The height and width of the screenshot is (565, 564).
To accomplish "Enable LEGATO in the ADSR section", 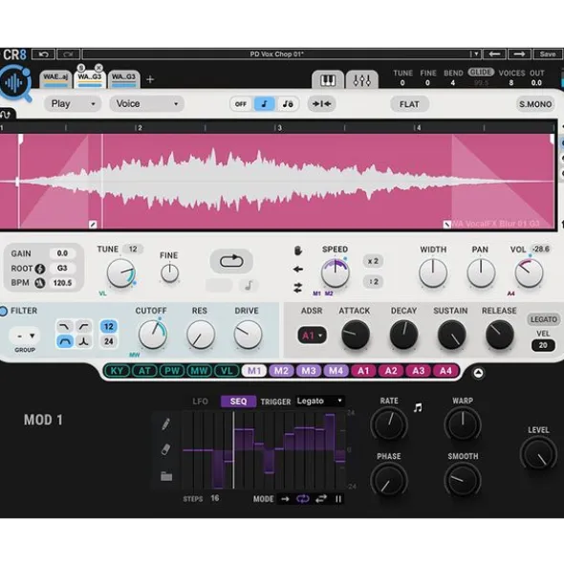I will coord(544,319).
